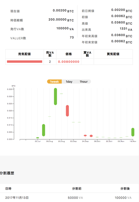Click the 日時 column header

[x=8, y=189]
